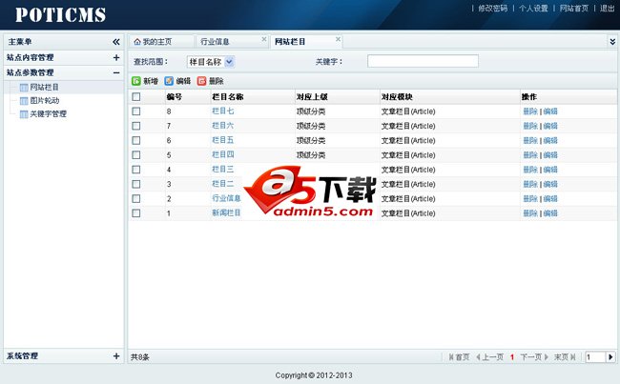Click the page number input box
This screenshot has height=384, width=620.
pyautogui.click(x=595, y=357)
